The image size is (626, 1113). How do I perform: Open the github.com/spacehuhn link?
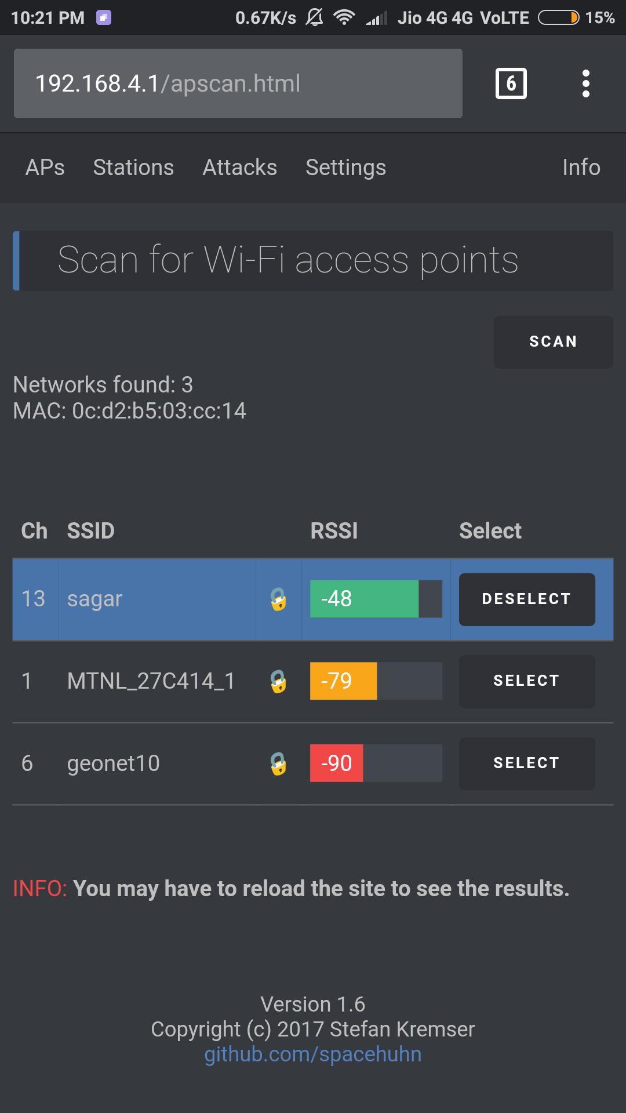point(312,1054)
